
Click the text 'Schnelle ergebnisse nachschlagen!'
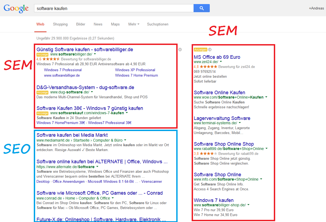221,107
